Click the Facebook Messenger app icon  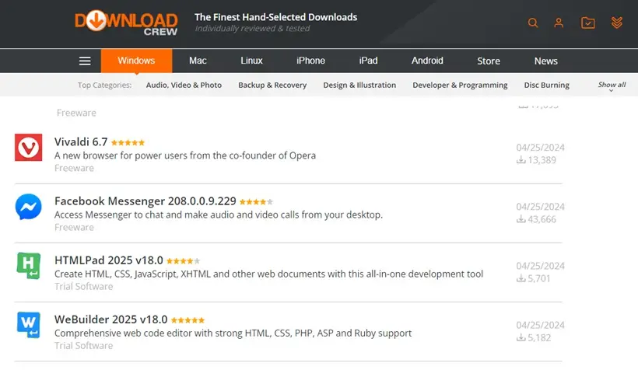pyautogui.click(x=29, y=207)
